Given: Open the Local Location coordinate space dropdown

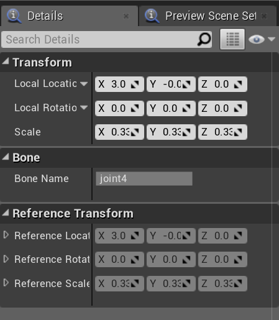Looking at the screenshot, I should (x=84, y=84).
